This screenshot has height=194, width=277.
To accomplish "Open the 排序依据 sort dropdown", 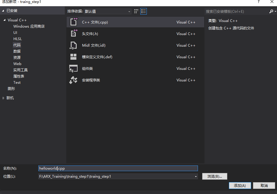I will click(129, 11).
